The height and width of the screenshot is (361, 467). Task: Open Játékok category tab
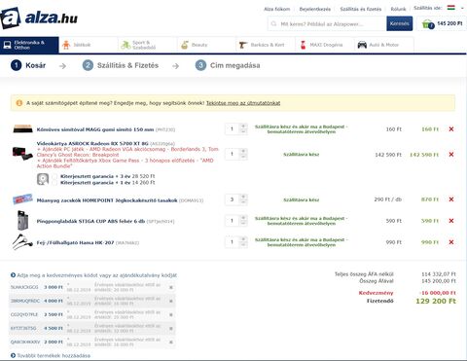pyautogui.click(x=89, y=45)
